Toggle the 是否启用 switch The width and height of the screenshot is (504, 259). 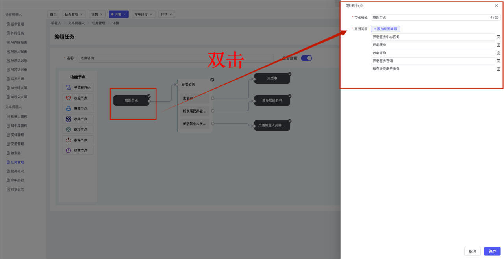click(306, 58)
